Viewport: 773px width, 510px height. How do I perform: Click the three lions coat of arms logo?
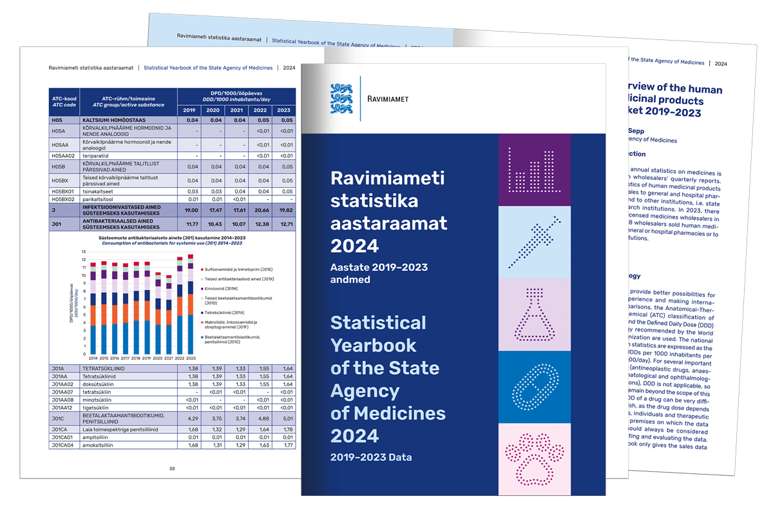[341, 98]
